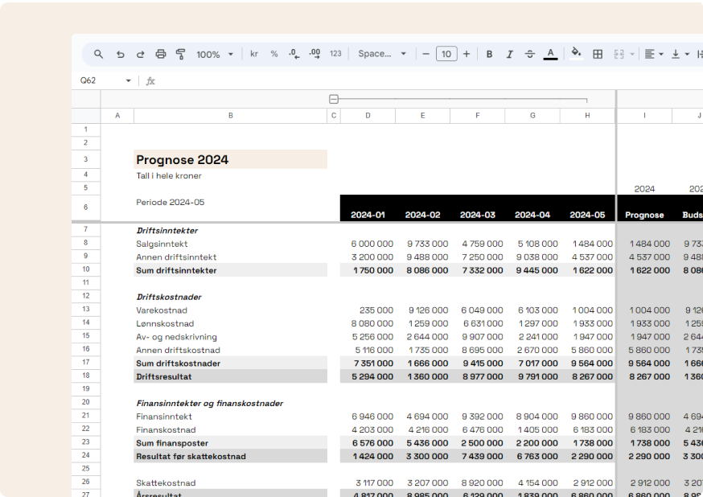The image size is (703, 497).
Task: Open the fill color picker
Action: point(576,54)
